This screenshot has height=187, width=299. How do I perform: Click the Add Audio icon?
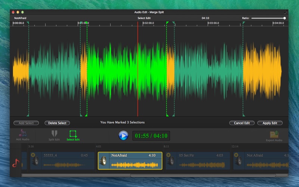[x=23, y=134]
